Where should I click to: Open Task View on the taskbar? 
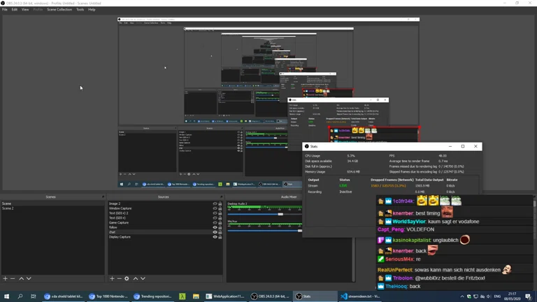pyautogui.click(x=34, y=296)
